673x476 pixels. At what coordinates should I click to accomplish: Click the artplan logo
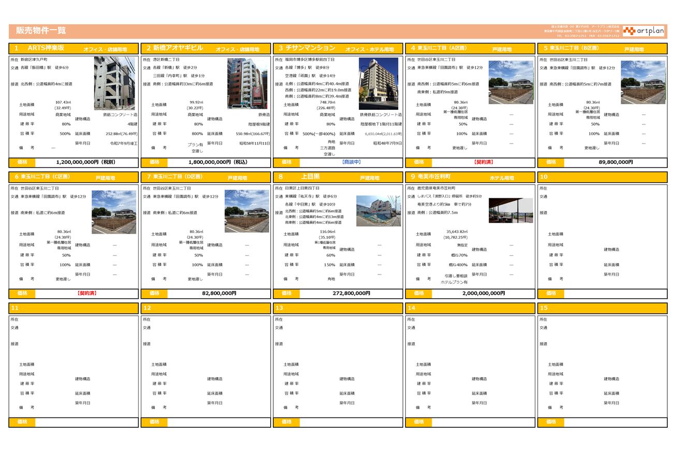(x=643, y=31)
